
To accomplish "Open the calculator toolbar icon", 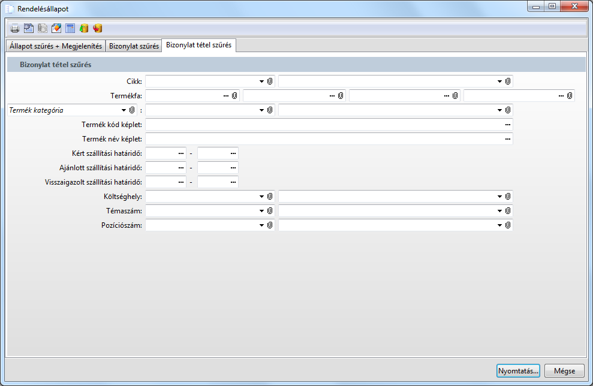I will pos(70,28).
